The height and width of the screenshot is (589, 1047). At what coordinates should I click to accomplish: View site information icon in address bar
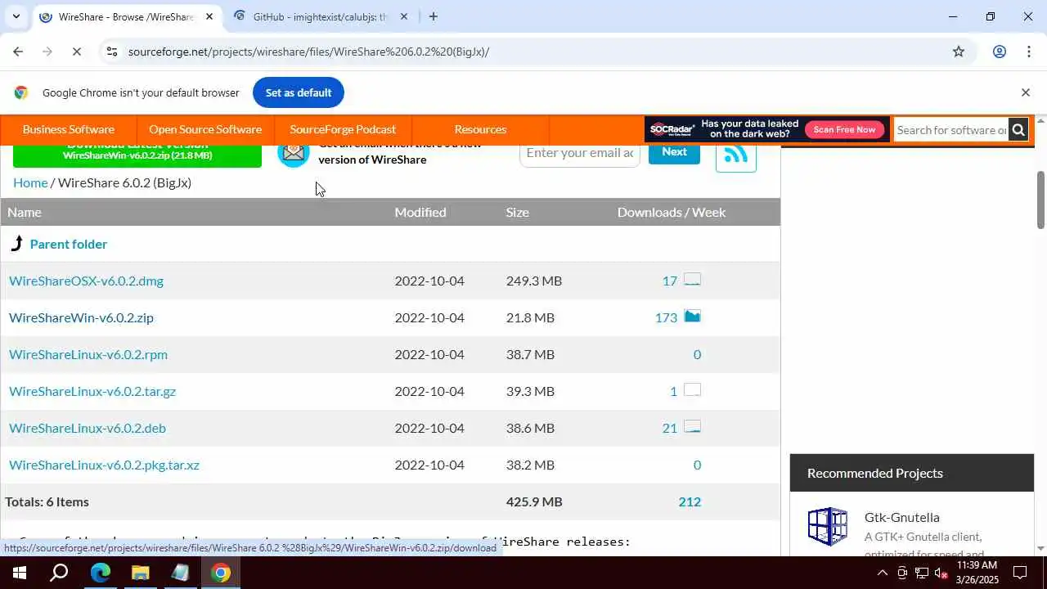coord(112,52)
